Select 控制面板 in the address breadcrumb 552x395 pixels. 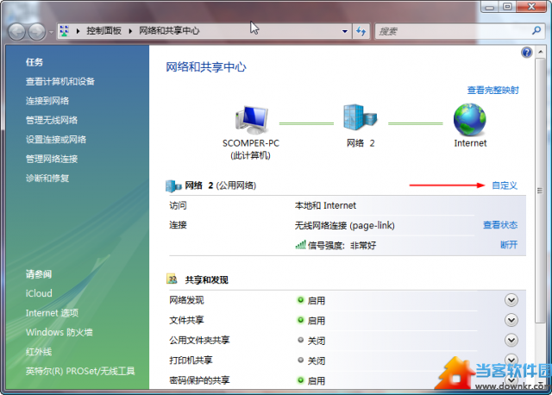pos(103,31)
